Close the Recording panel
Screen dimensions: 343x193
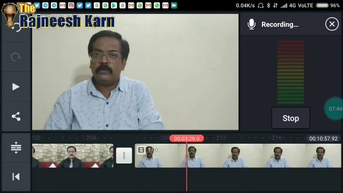point(332,24)
